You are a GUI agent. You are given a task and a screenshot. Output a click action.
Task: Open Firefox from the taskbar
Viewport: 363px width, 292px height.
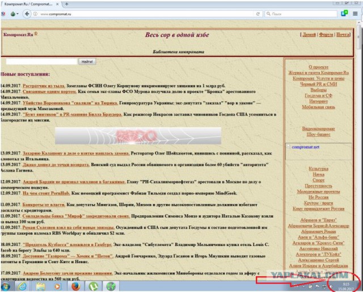pyautogui.click(x=75, y=286)
